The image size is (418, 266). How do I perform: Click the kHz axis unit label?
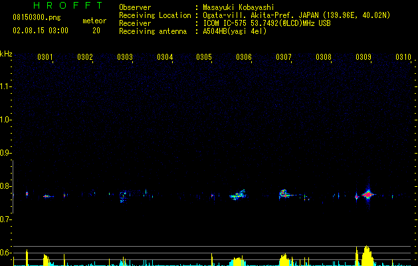(6, 54)
